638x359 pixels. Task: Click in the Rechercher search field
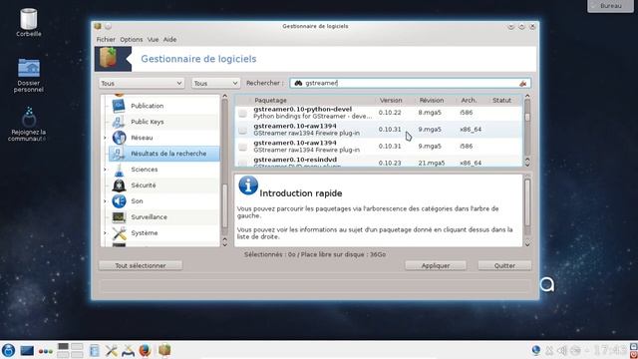[x=410, y=83]
